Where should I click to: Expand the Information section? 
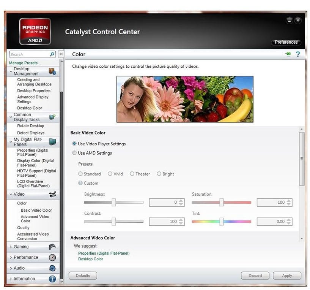[x=11, y=279]
